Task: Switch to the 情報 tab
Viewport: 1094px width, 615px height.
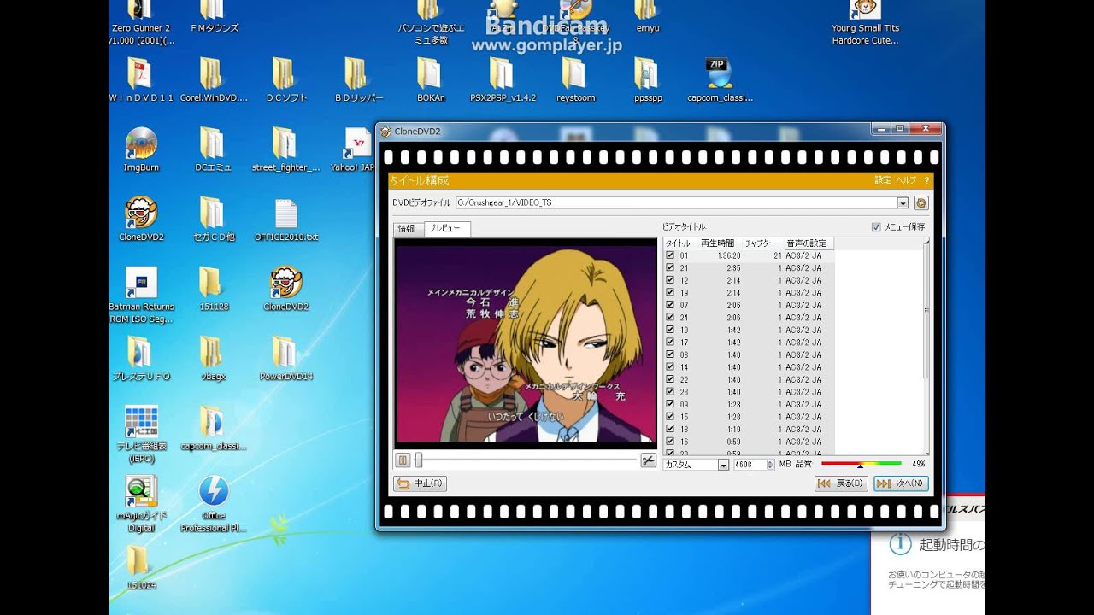Action: 406,228
